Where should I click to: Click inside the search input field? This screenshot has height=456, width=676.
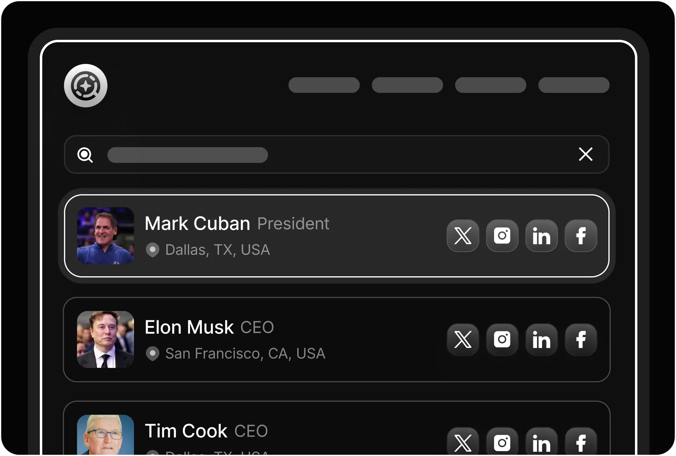(337, 154)
